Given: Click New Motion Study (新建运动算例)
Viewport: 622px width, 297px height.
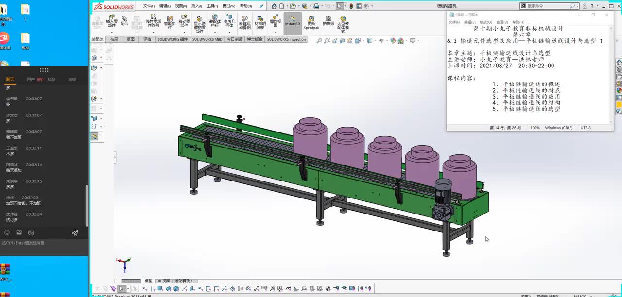Looking at the screenshot, I should [245, 22].
